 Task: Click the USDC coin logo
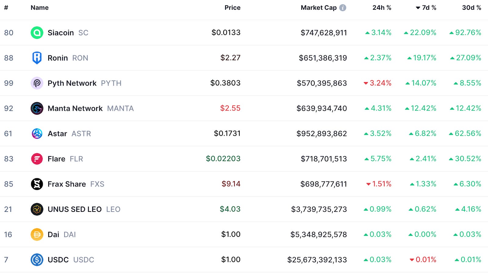pyautogui.click(x=37, y=260)
